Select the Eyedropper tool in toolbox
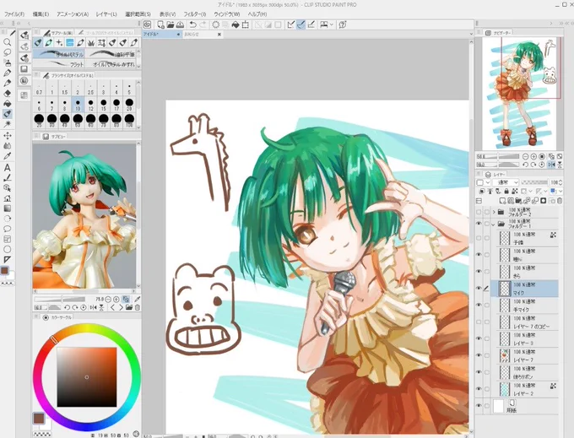This screenshot has width=574, height=438. pyautogui.click(x=7, y=156)
